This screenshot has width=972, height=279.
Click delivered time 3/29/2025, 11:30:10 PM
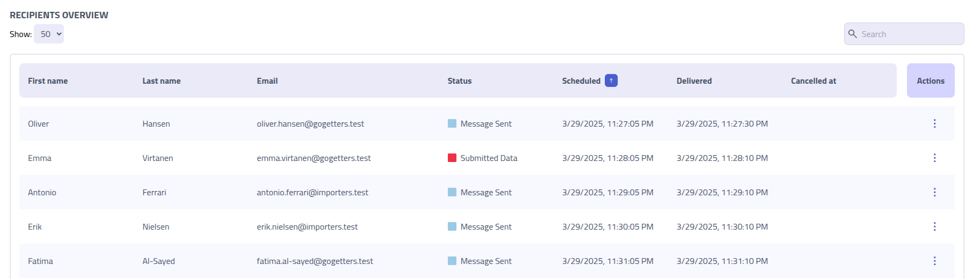click(x=722, y=227)
